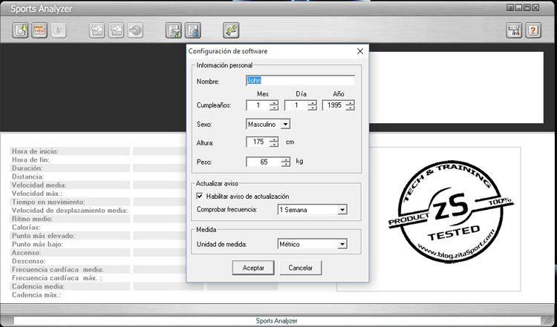Click the main window menu icon in title bar
Image resolution: width=557 pixels, height=327 pixels.
point(510,8)
